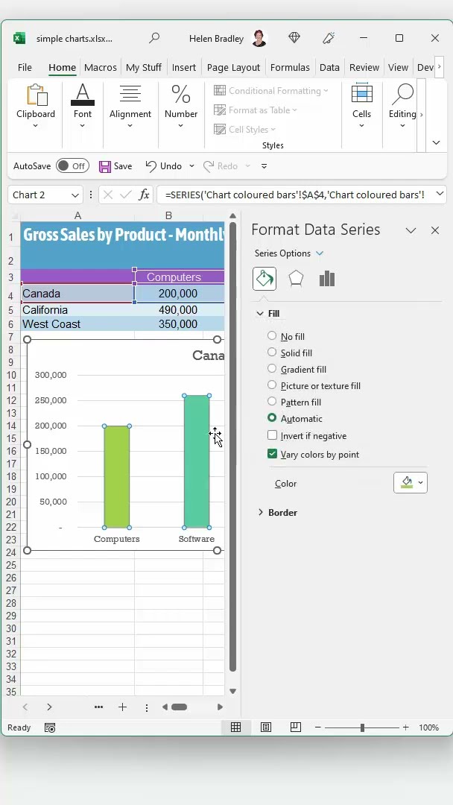Open the Fill & Line tab icon

(264, 279)
